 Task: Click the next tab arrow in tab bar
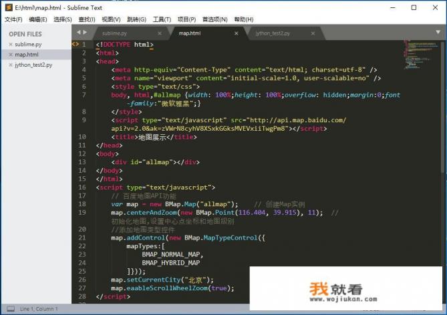[85, 32]
